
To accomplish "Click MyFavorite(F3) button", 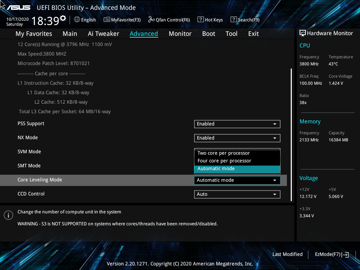I will [122, 20].
